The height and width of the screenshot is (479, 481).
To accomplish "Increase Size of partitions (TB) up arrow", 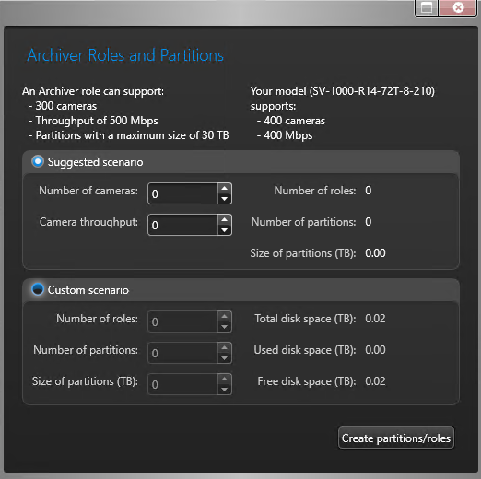I will [225, 379].
